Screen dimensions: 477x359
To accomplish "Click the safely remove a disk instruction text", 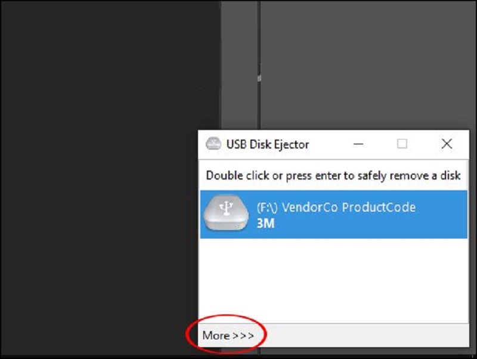I will click(x=333, y=175).
